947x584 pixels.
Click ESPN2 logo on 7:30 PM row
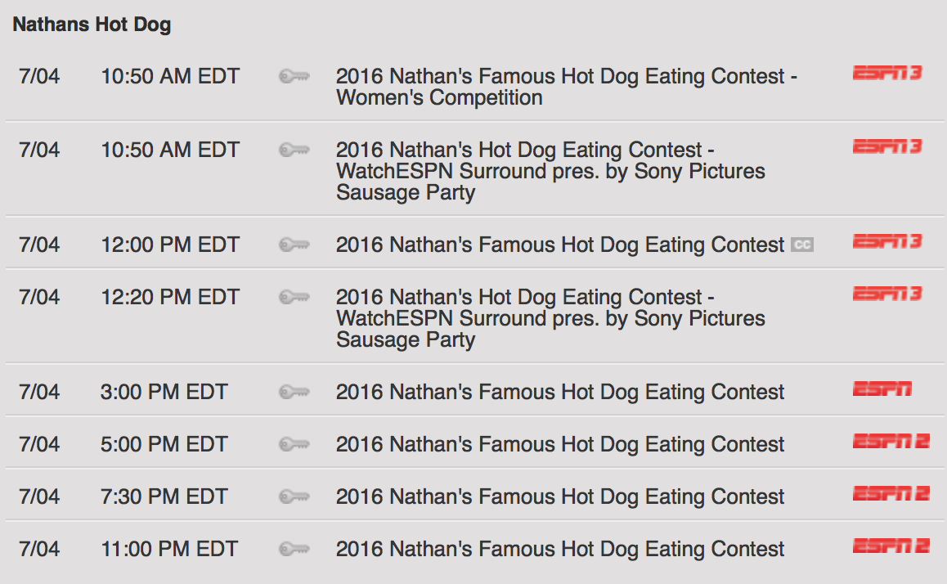tap(891, 494)
